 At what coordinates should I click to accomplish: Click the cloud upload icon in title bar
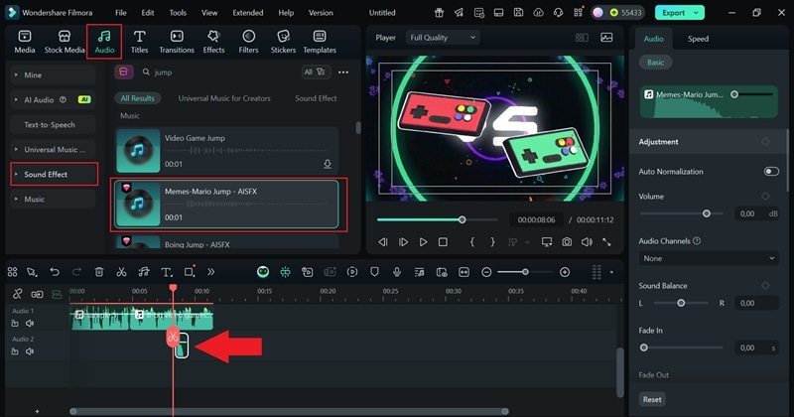538,13
